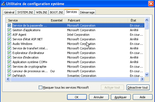Click the Désactiver tout button
This screenshot has width=155, height=102.
[138, 88]
